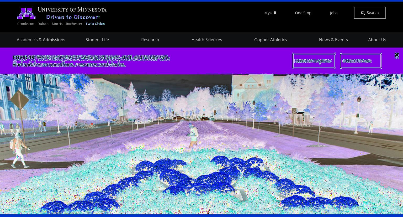Click the lock icon beside MyU
The width and height of the screenshot is (403, 217).
coord(275,12)
